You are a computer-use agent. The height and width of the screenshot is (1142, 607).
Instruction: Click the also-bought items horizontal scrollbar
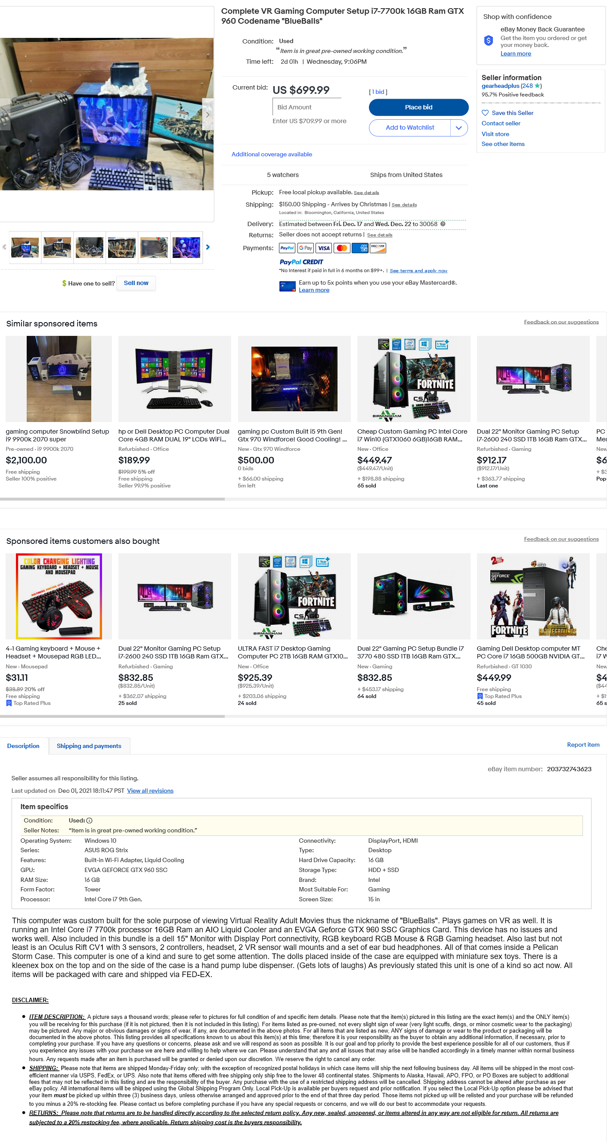click(112, 717)
